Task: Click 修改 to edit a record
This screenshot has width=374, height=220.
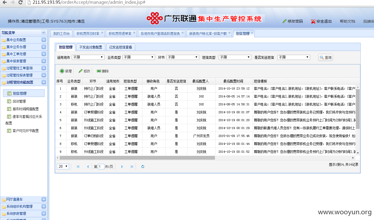Action: click(x=84, y=71)
